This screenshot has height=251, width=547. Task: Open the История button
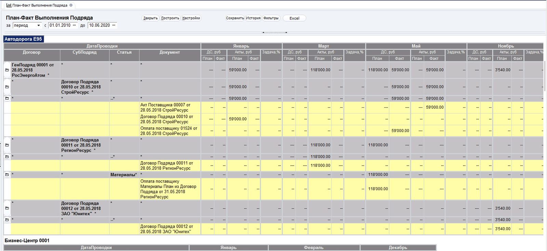[253, 18]
